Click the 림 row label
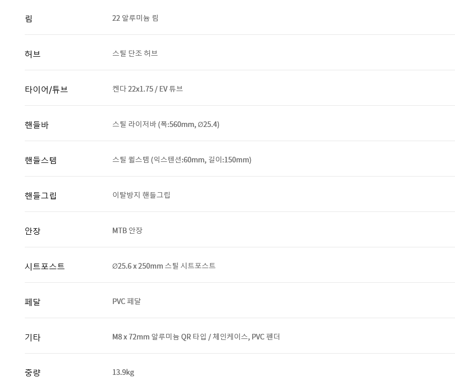455x388 pixels. coord(28,19)
